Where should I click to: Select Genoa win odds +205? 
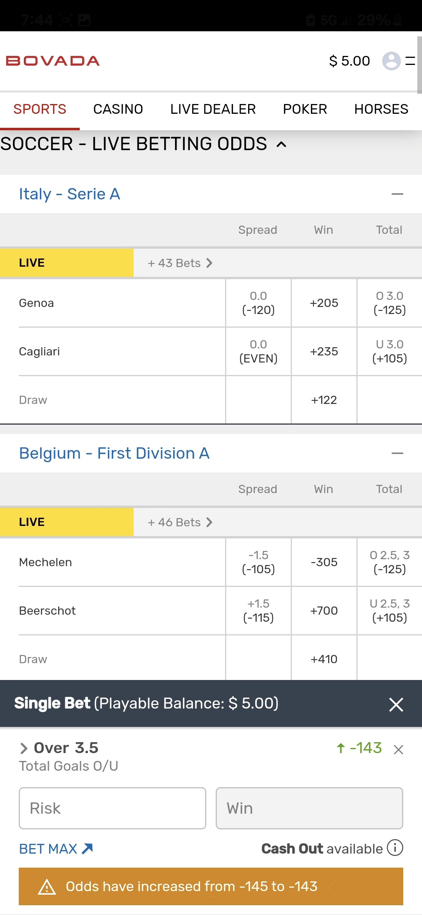pyautogui.click(x=324, y=303)
